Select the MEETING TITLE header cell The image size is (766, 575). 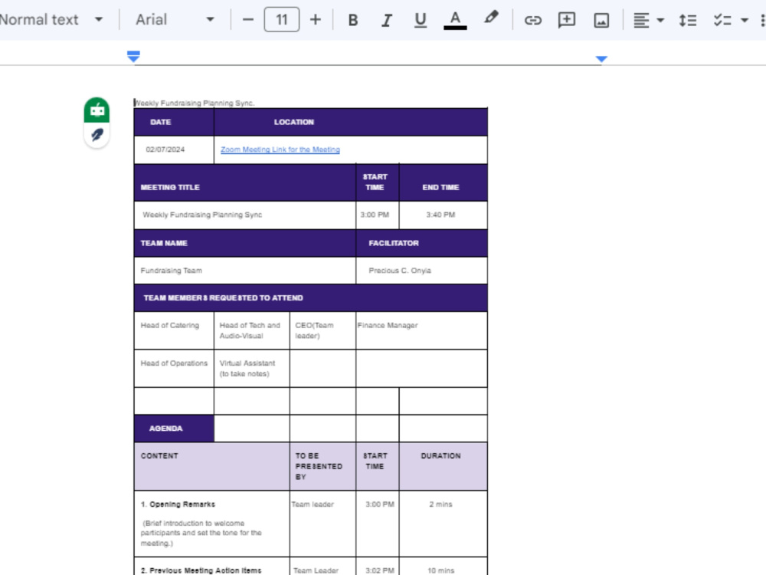coord(245,183)
